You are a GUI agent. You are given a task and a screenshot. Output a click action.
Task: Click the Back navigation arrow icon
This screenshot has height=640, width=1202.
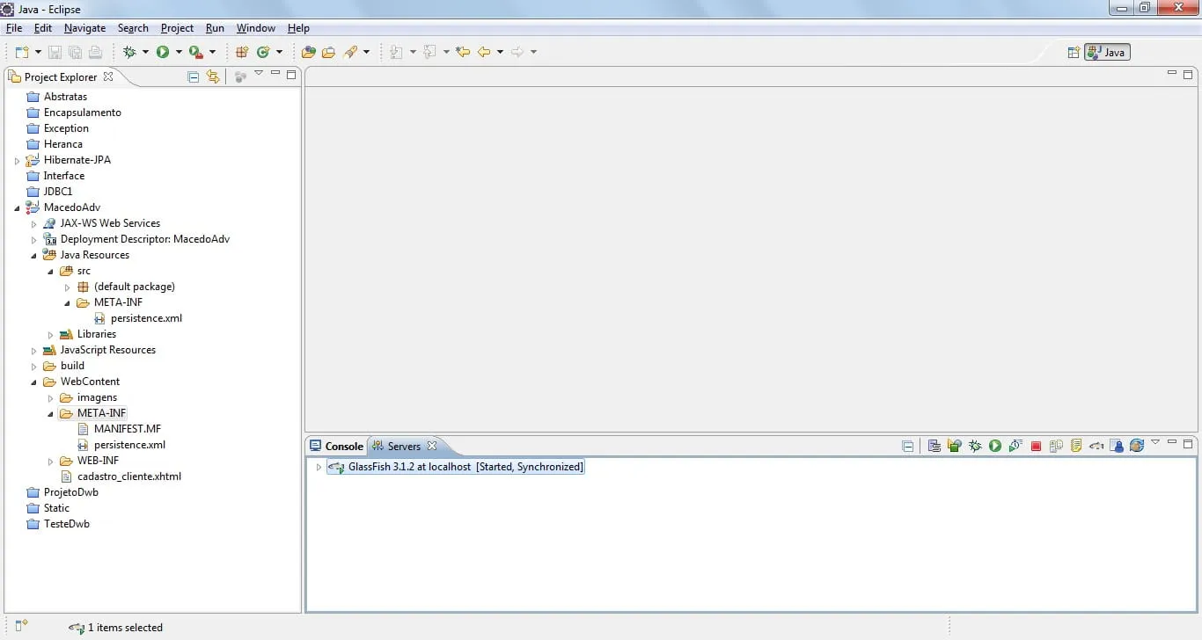tap(484, 53)
